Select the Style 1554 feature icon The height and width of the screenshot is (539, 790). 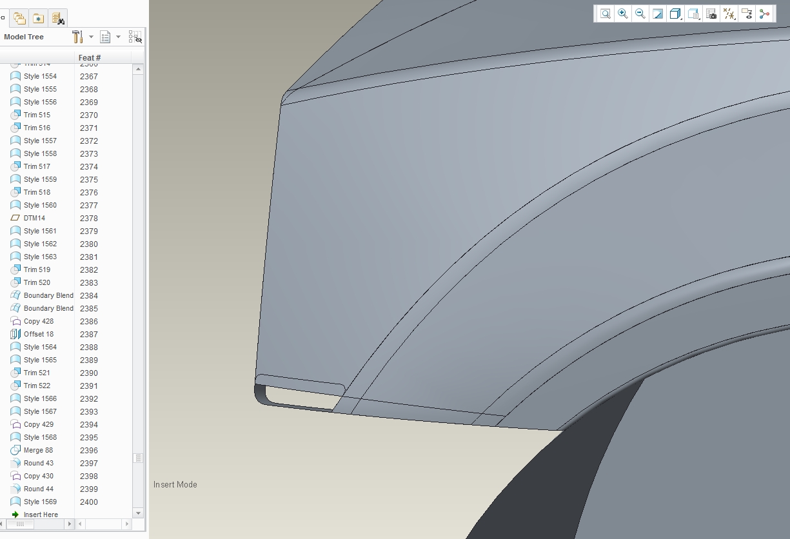(15, 76)
